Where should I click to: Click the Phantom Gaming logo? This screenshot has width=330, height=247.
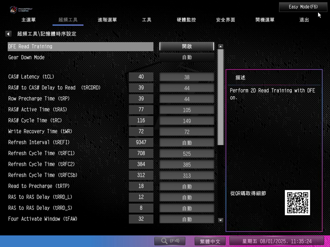(x=21, y=10)
